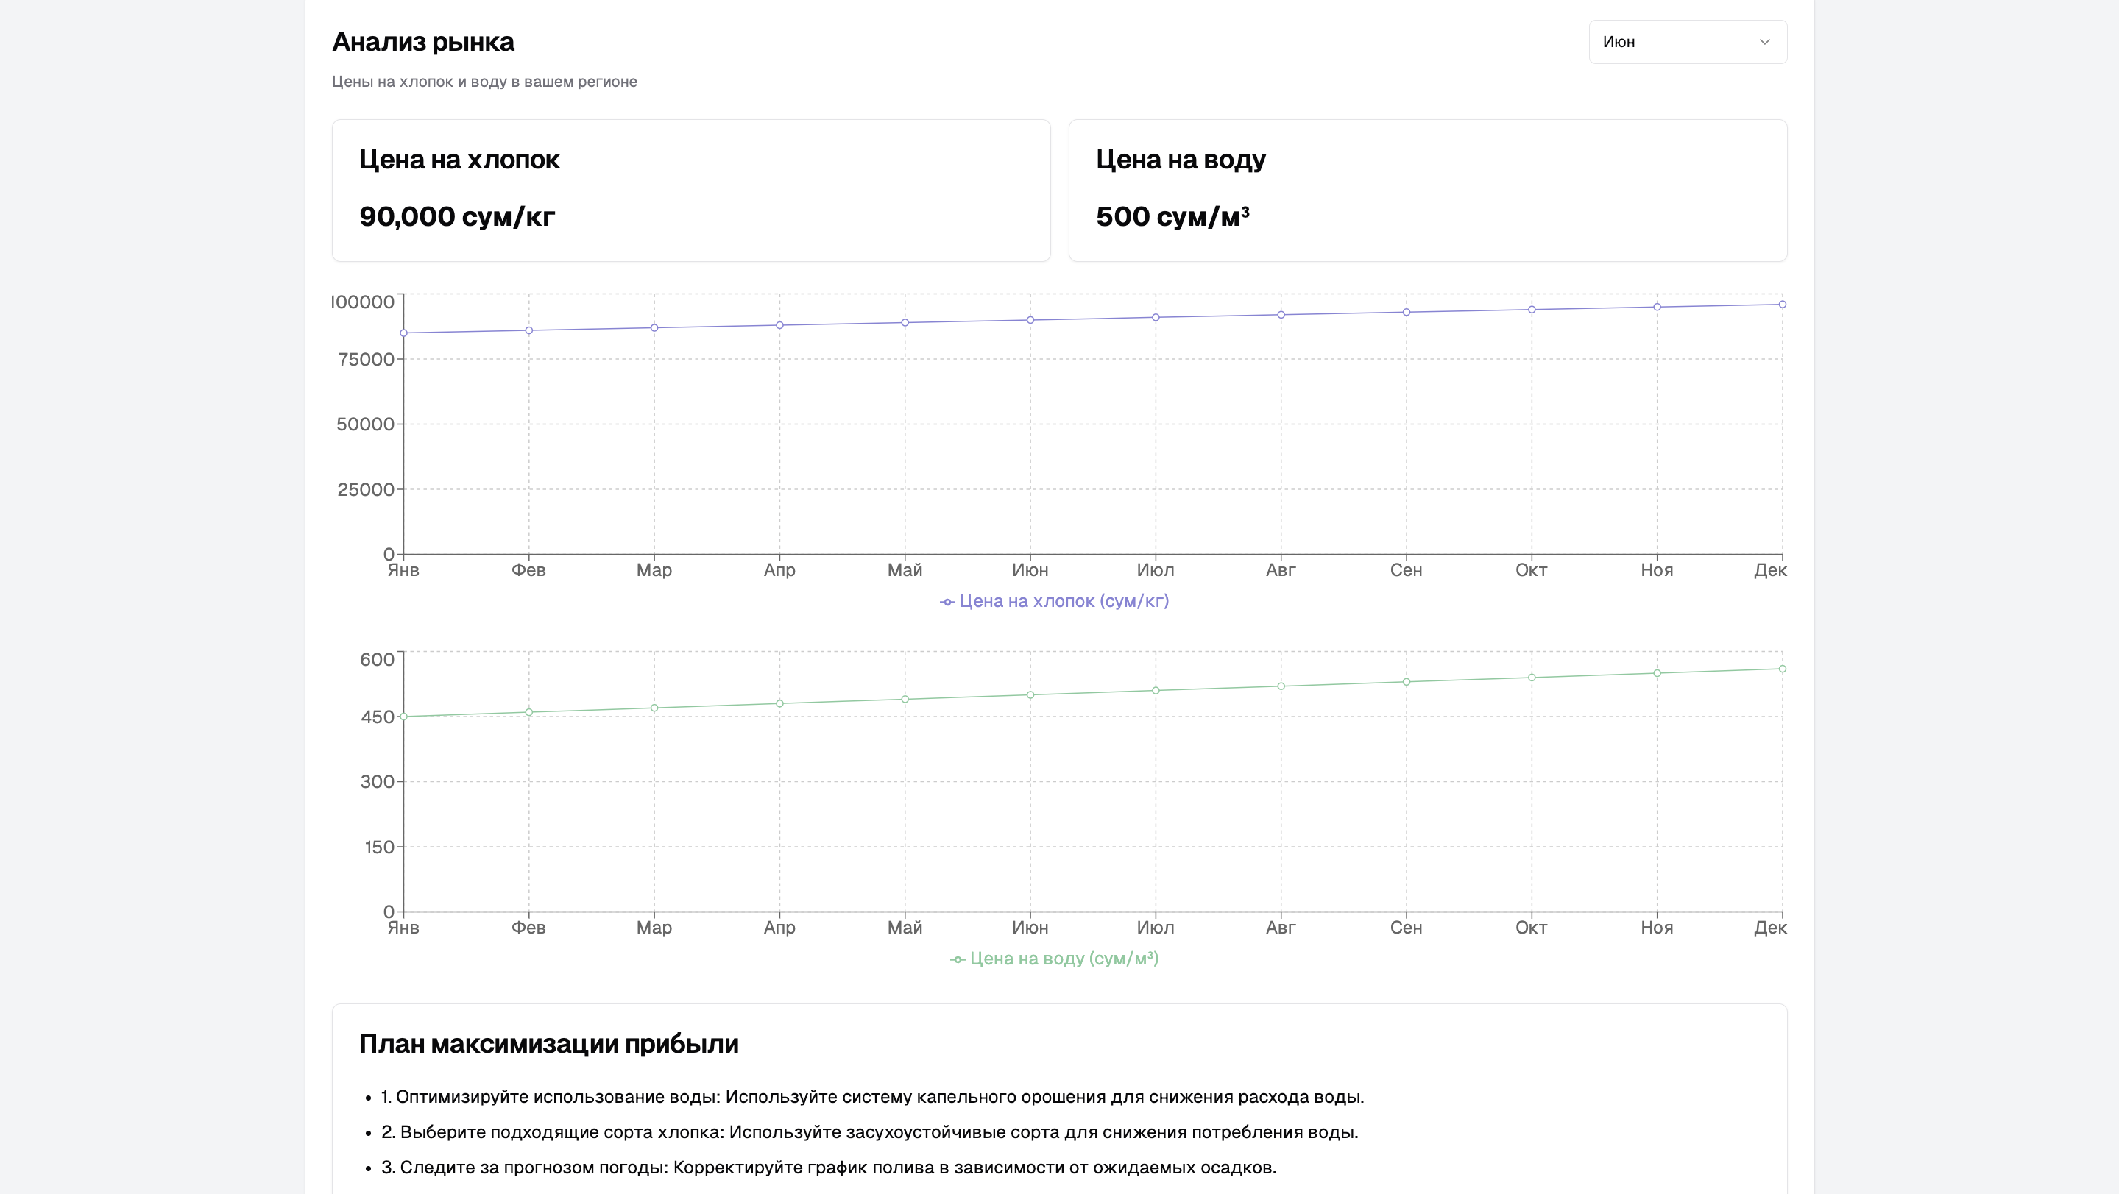Click the 90,000 сум/кг value
2119x1194 pixels.
[x=456, y=216]
